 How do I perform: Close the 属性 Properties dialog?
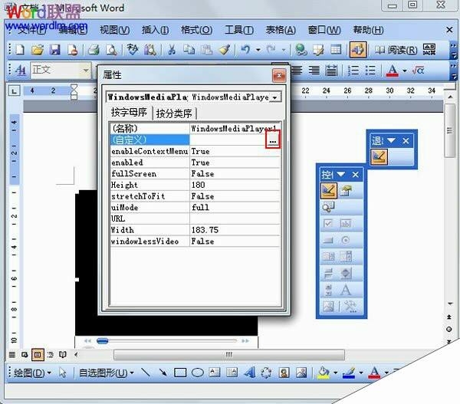[279, 76]
